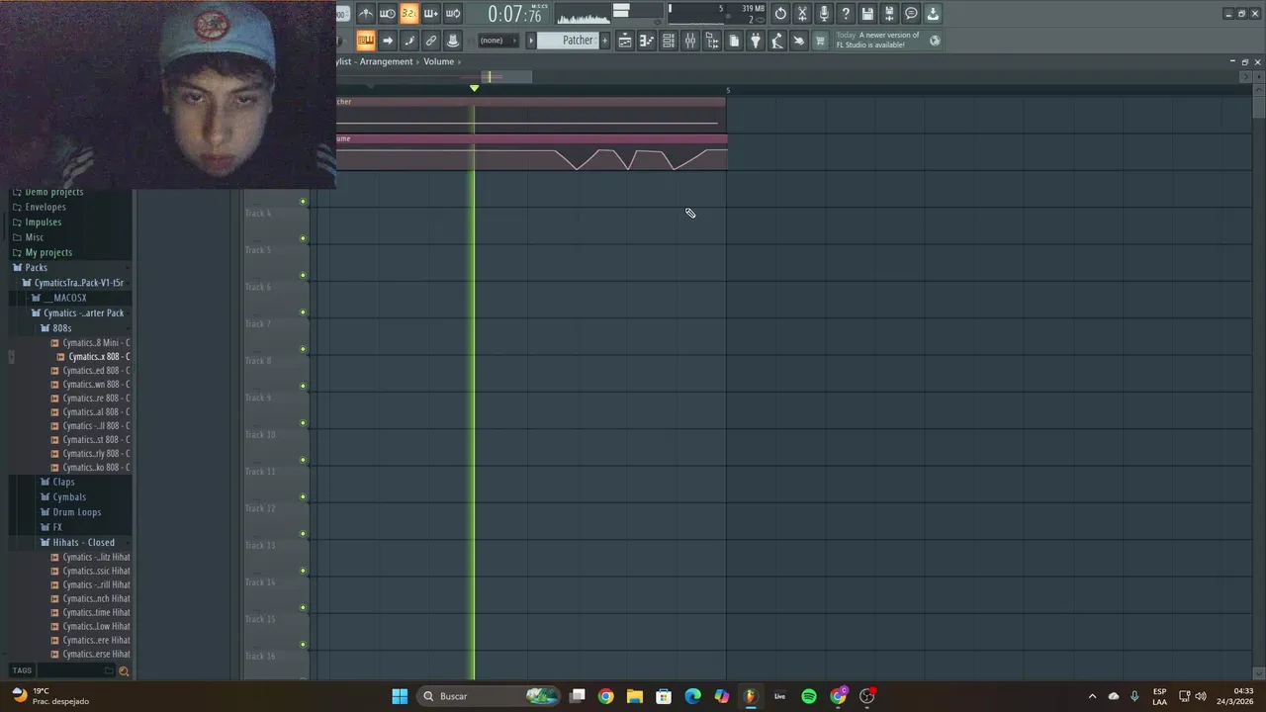The image size is (1266, 712).
Task: Click the undo history circular arrow icon
Action: 780,14
